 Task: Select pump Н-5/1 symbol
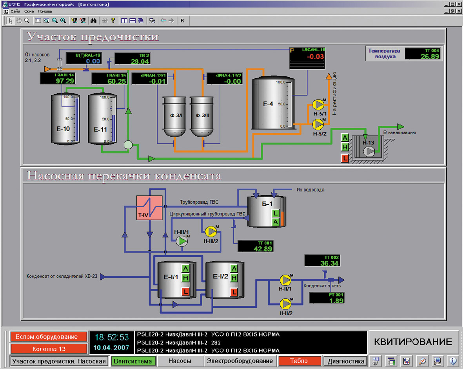tap(318, 105)
